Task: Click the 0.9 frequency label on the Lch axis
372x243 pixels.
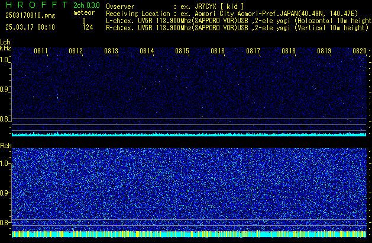Action: [5, 89]
